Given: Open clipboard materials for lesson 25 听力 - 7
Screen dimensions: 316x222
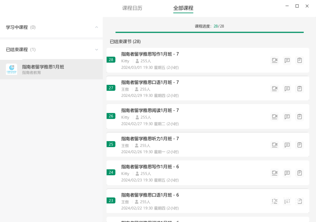Looking at the screenshot, I should click(300, 145).
